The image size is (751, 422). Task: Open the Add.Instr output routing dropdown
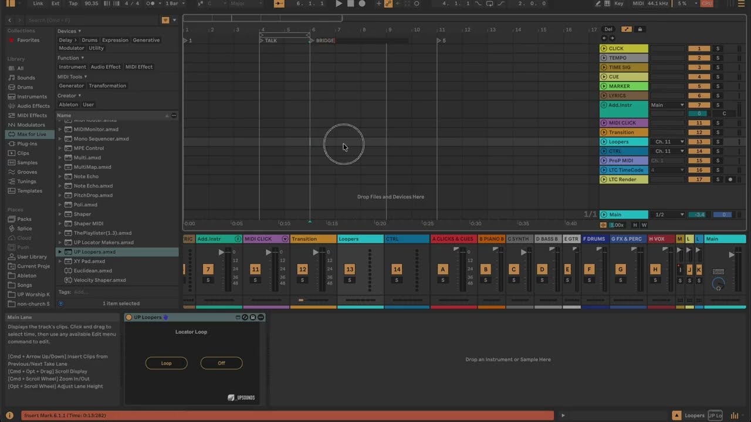click(667, 105)
